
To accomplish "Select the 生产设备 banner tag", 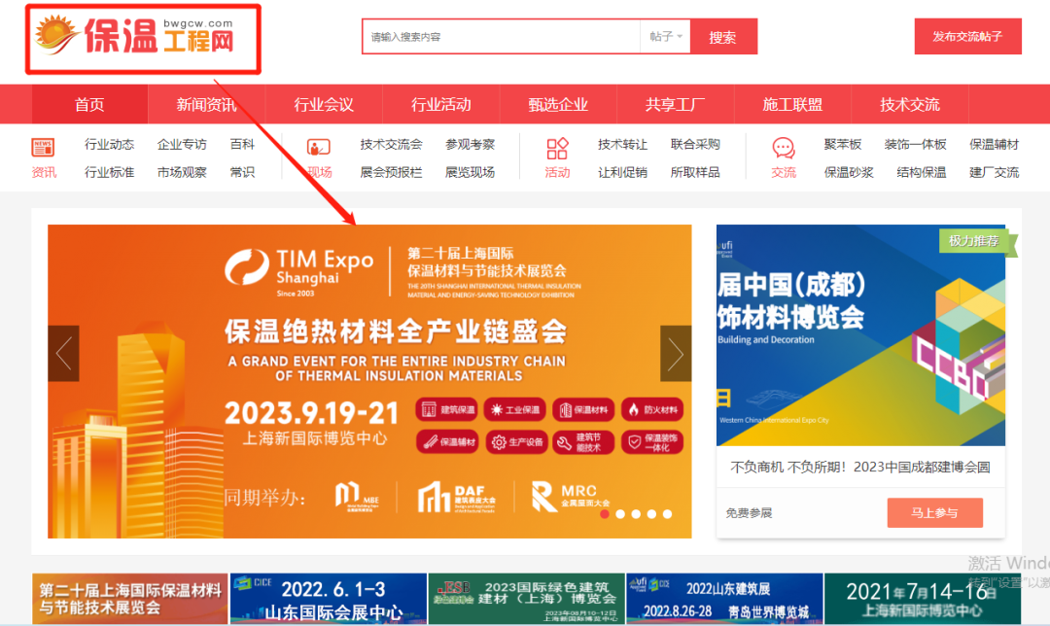I will pos(515,442).
